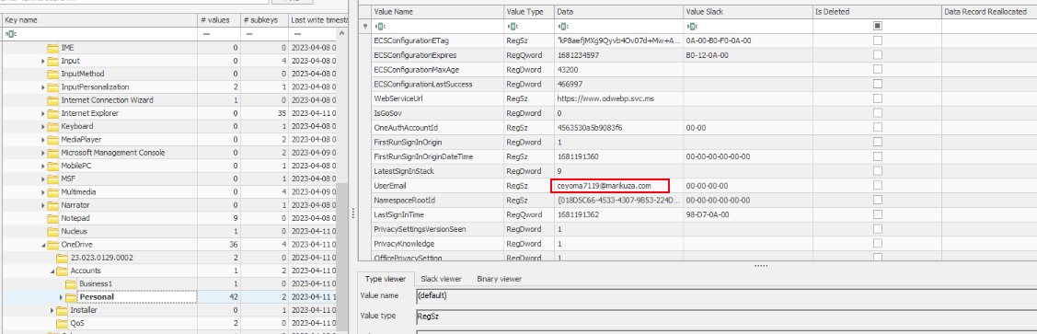This screenshot has width=1037, height=334.
Task: Click the MobilePC folder icon
Action: [52, 166]
